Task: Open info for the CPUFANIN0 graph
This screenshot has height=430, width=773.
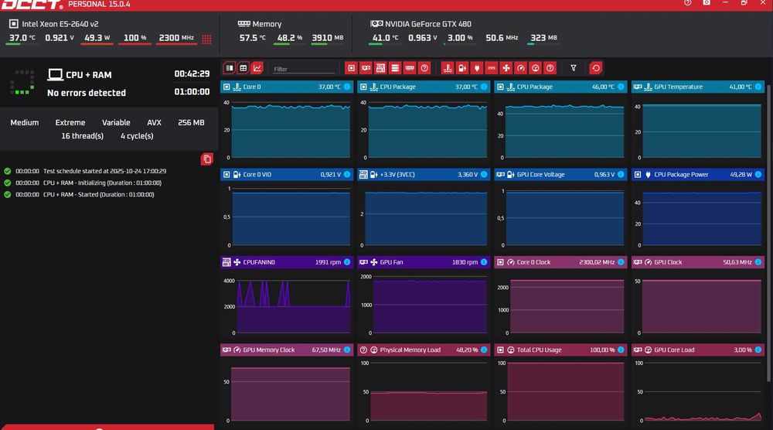Action: (347, 262)
